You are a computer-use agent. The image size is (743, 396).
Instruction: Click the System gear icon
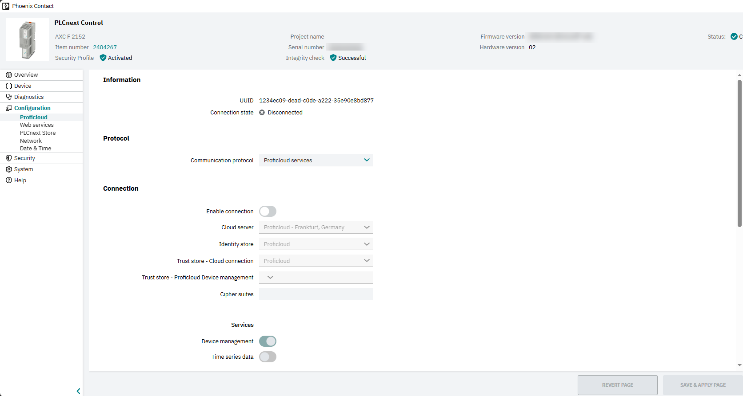[8, 169]
